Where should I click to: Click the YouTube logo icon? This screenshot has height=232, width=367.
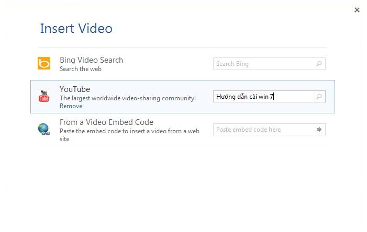(x=44, y=97)
